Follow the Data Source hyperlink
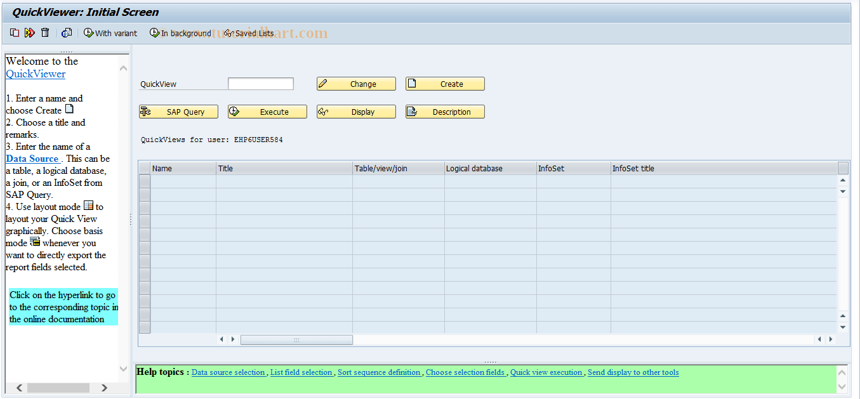The width and height of the screenshot is (860, 399). [x=32, y=159]
